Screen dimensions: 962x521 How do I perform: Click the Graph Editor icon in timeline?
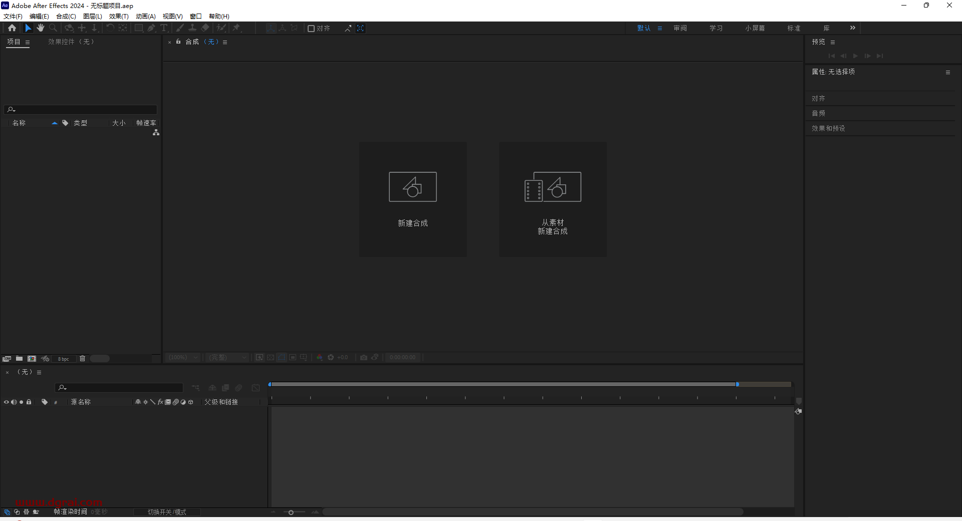tap(256, 388)
